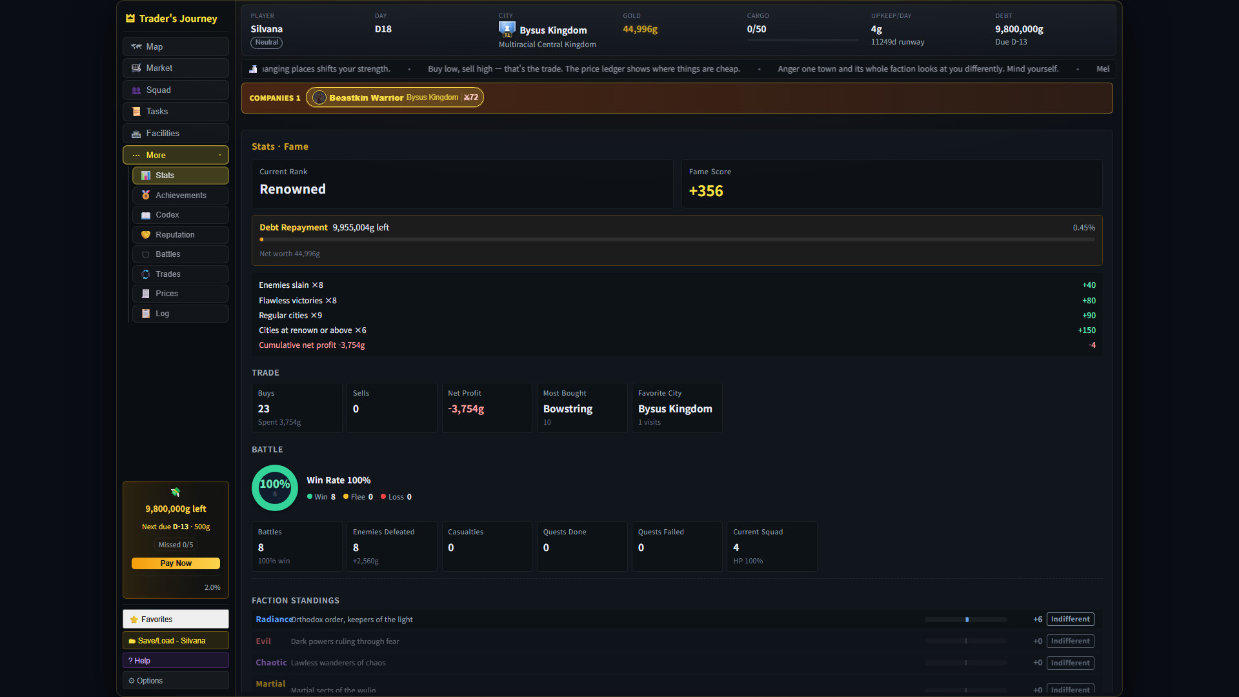Image resolution: width=1239 pixels, height=697 pixels.
Task: Click the debt panel money icon
Action: (x=176, y=492)
